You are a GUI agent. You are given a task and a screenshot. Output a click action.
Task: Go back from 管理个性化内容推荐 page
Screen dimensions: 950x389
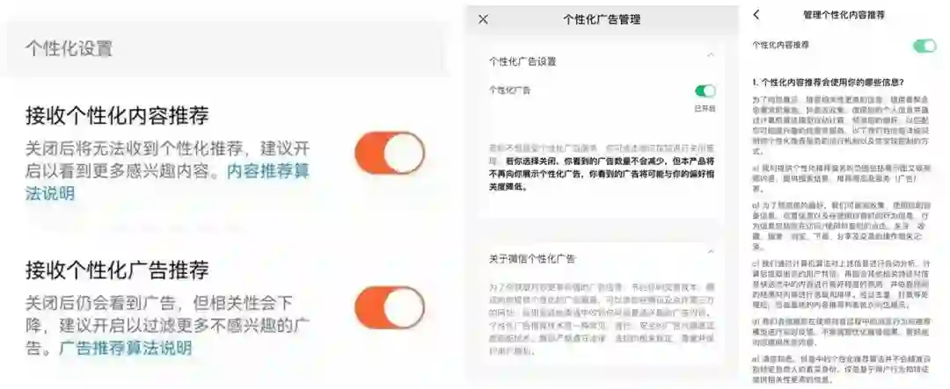point(756,15)
